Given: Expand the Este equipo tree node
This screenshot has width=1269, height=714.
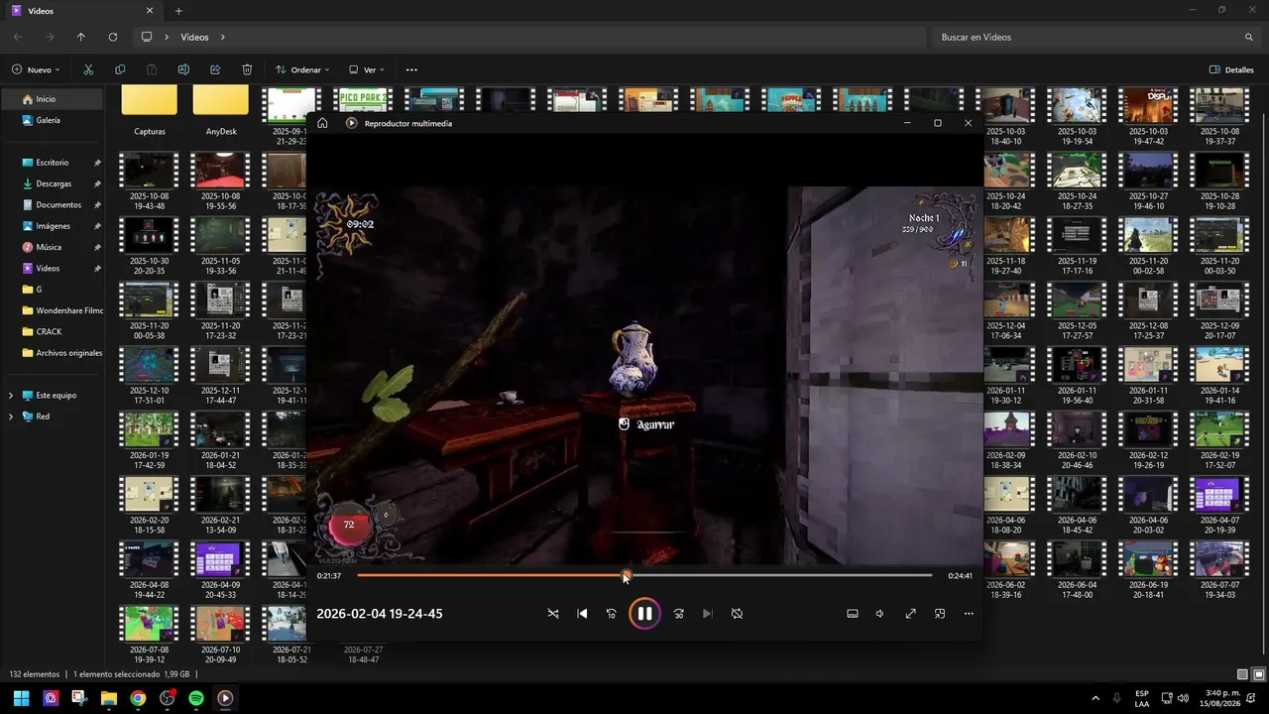Looking at the screenshot, I should coord(11,395).
